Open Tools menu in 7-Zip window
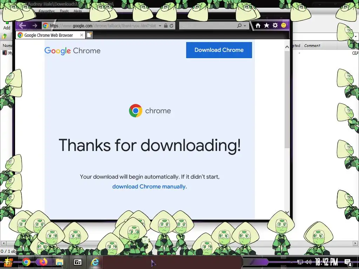Viewport: 359px width, 269px height. (64, 11)
